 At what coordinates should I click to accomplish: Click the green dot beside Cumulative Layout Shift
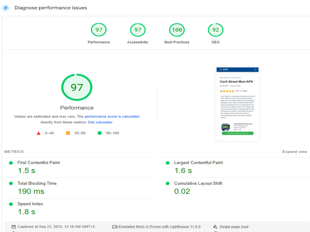tap(167, 183)
